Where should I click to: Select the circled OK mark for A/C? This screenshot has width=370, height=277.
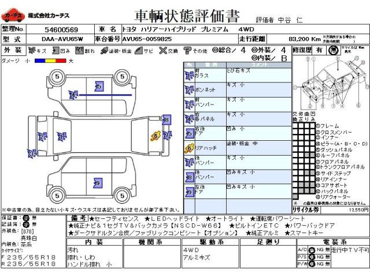(312, 250)
